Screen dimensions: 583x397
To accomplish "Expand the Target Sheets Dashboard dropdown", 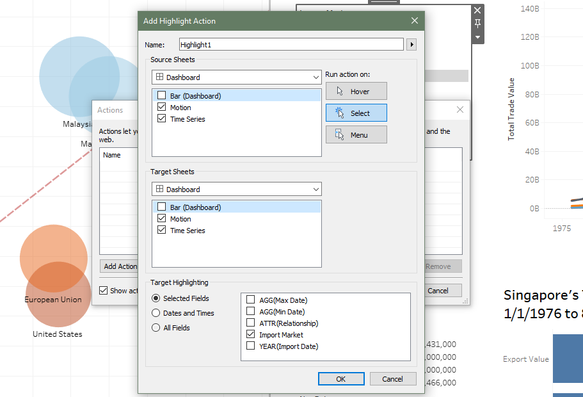I will pos(237,190).
